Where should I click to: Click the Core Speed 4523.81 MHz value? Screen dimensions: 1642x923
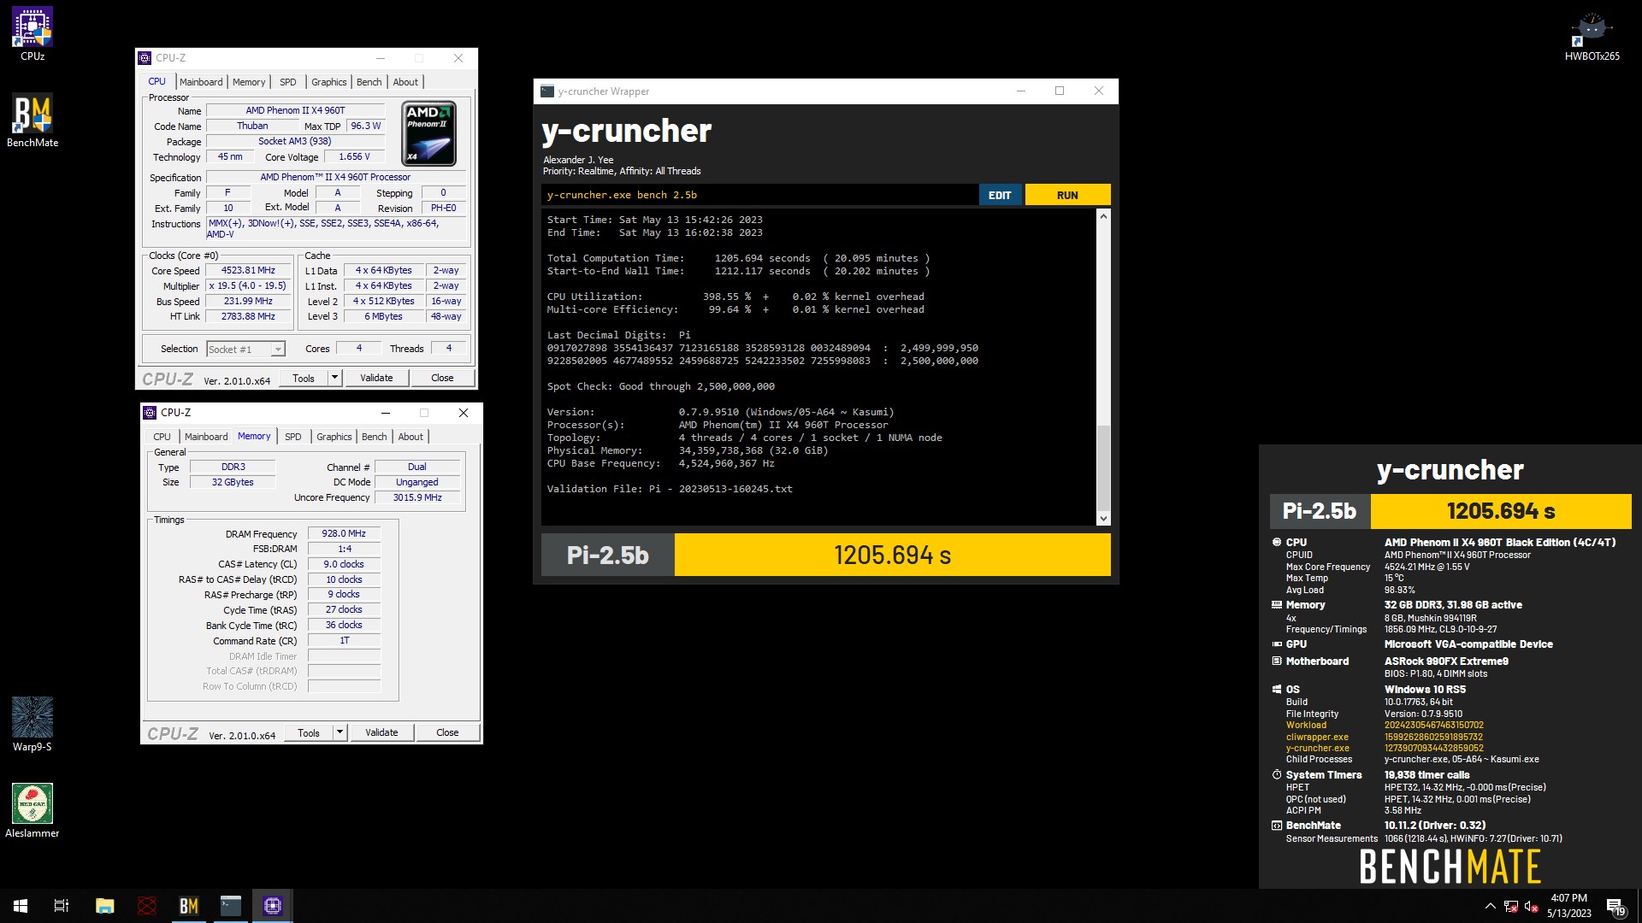(248, 270)
